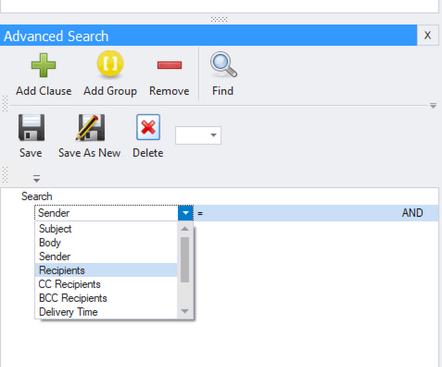The width and height of the screenshot is (442, 367).
Task: Click the dropdown list scrollbar thumb
Action: click(x=185, y=260)
